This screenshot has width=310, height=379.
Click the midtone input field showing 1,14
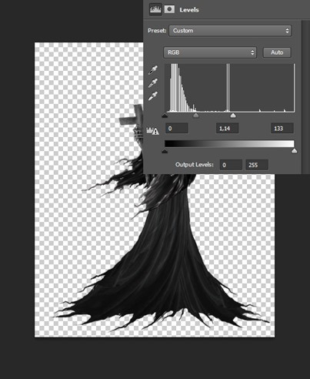tap(227, 128)
